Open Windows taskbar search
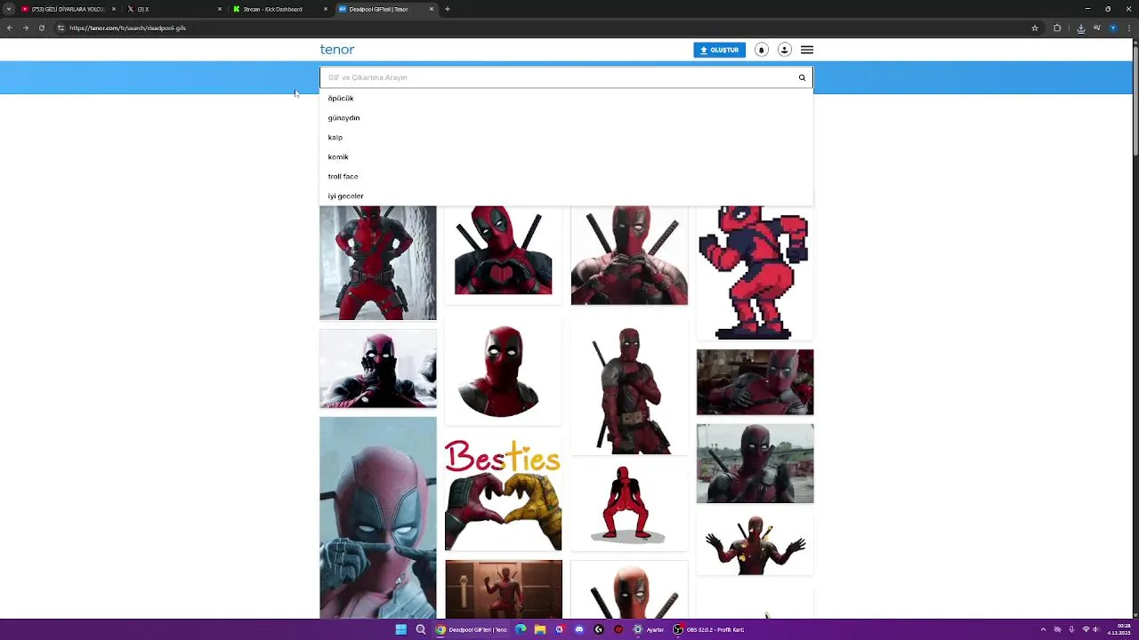Viewport: 1139px width, 640px height. [x=421, y=629]
